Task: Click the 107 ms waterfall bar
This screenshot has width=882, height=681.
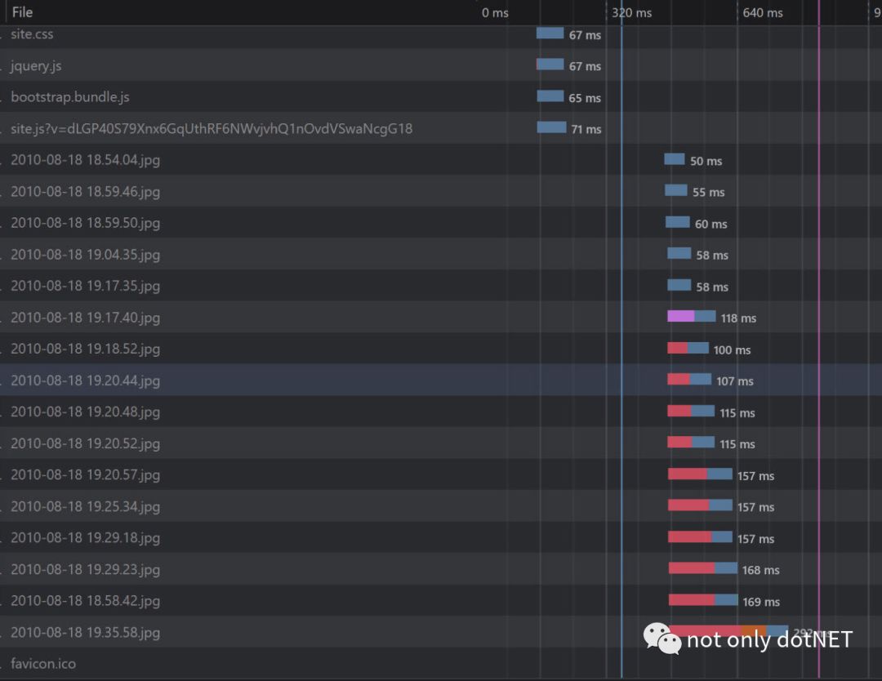Action: click(x=689, y=379)
